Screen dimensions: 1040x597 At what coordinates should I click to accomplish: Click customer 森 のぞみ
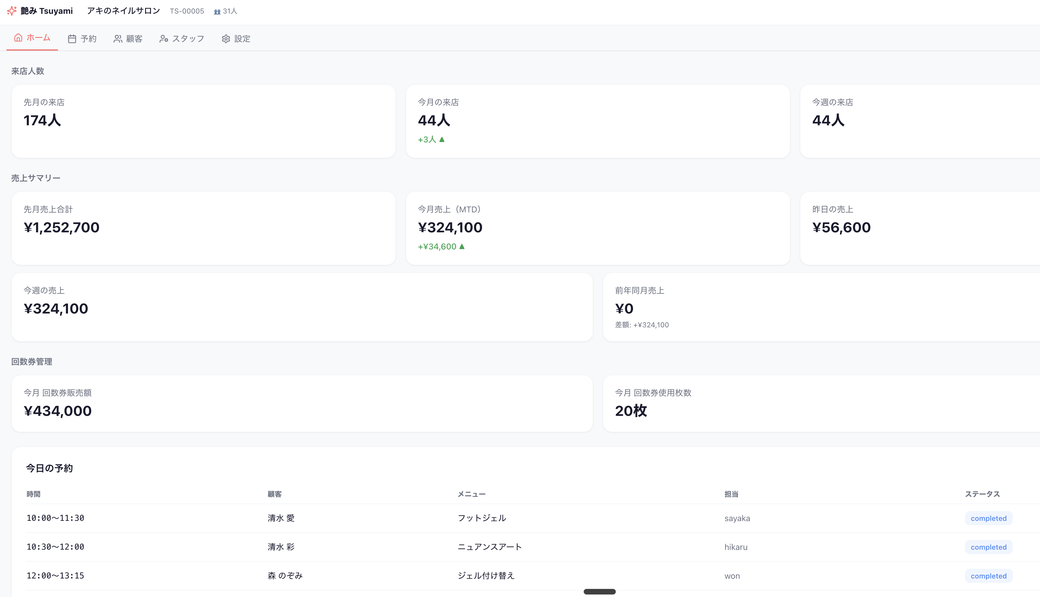(x=285, y=576)
